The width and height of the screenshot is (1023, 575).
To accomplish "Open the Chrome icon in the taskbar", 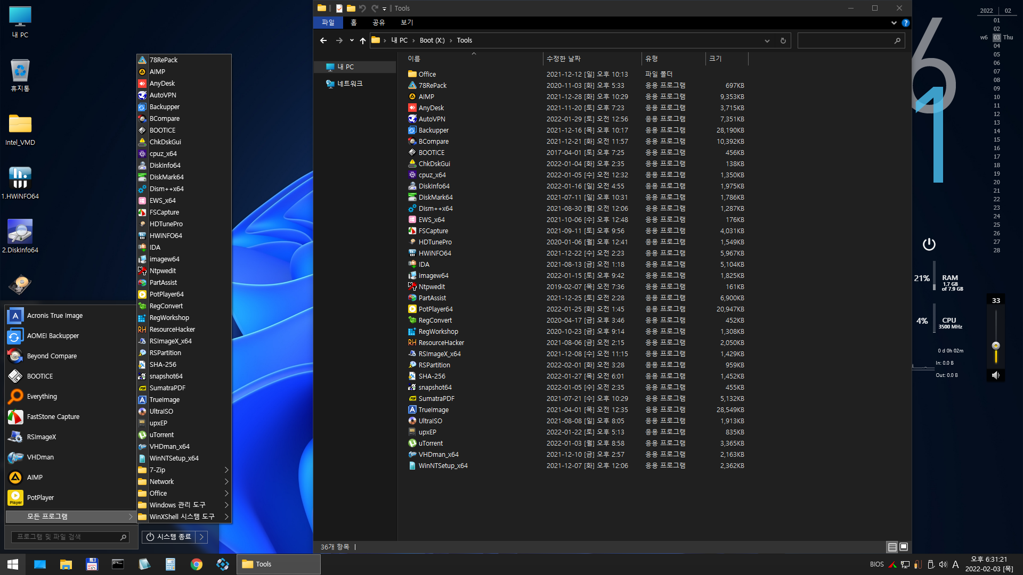I will (x=197, y=564).
